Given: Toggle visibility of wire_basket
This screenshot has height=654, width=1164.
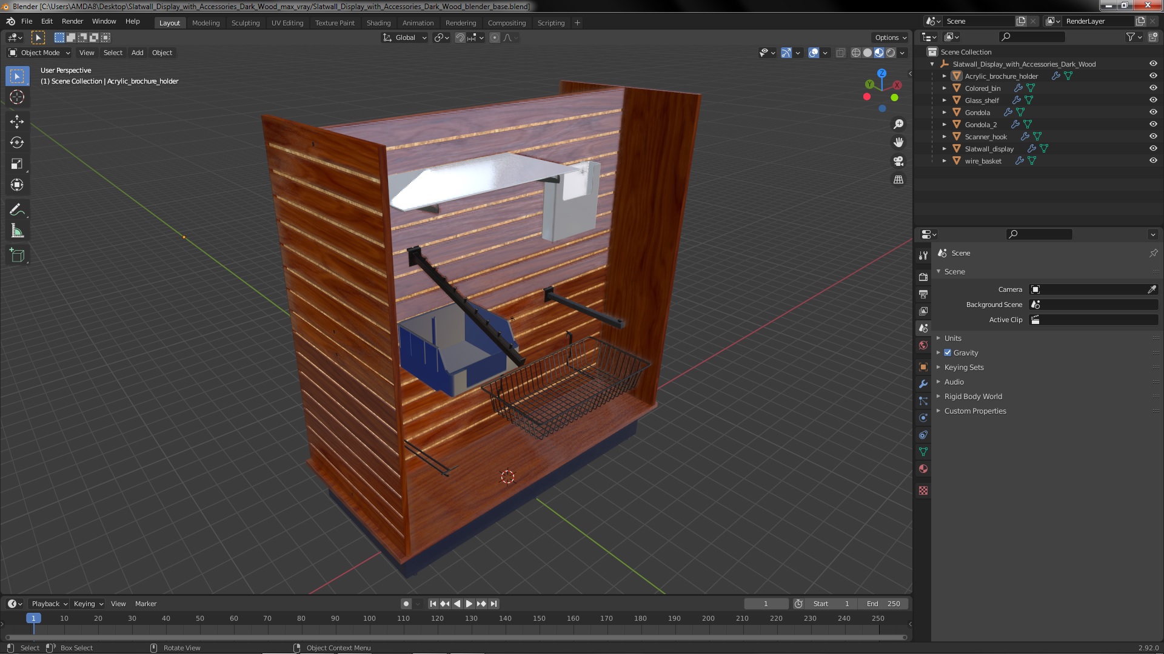Looking at the screenshot, I should pyautogui.click(x=1153, y=160).
